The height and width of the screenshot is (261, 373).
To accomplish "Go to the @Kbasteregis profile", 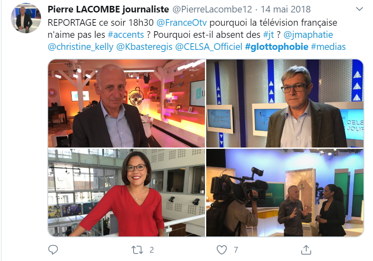I will [144, 47].
